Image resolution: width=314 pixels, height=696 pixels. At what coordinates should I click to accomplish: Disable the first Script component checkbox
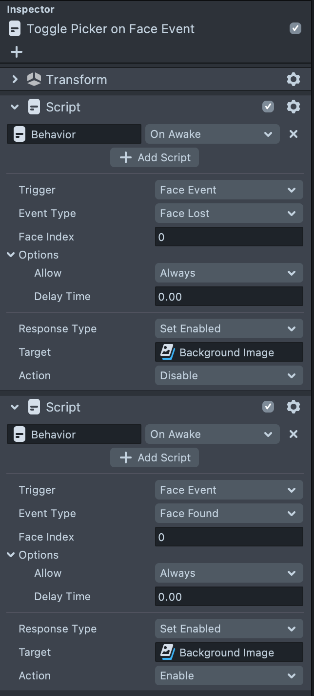pyautogui.click(x=268, y=107)
